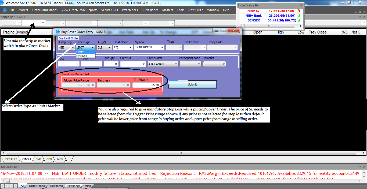Open the Participant code dropdown
The image size is (367, 189).
tap(199, 64)
